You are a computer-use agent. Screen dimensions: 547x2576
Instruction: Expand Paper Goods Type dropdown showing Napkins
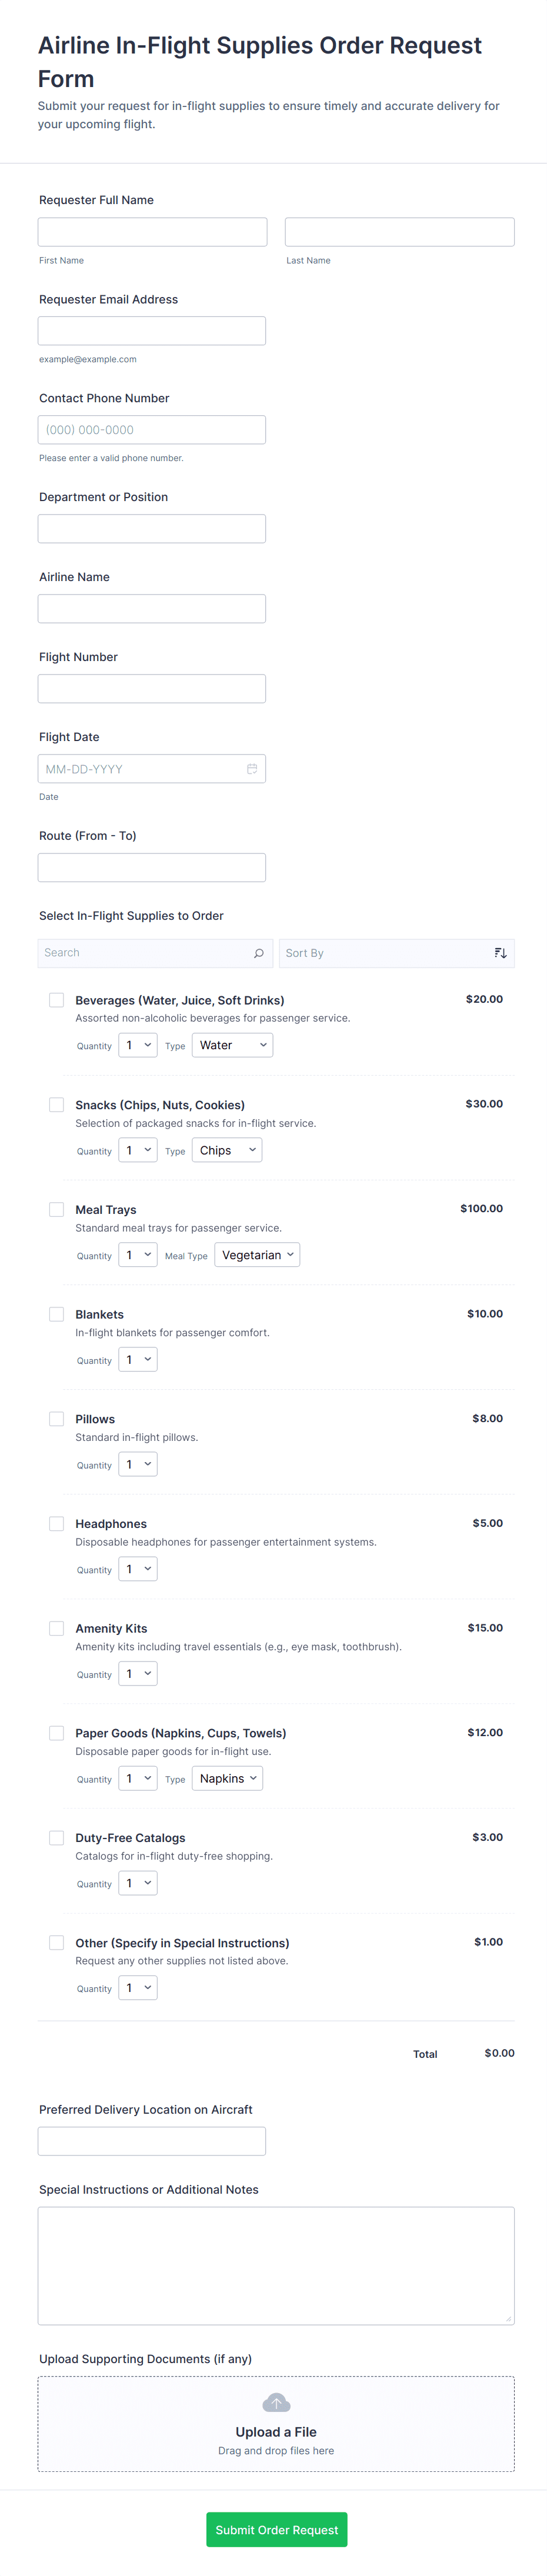(227, 1778)
